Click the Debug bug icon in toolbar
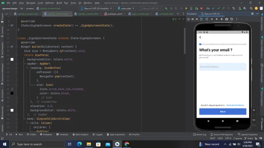Viewport: 264px width, 148px height. 171,8
